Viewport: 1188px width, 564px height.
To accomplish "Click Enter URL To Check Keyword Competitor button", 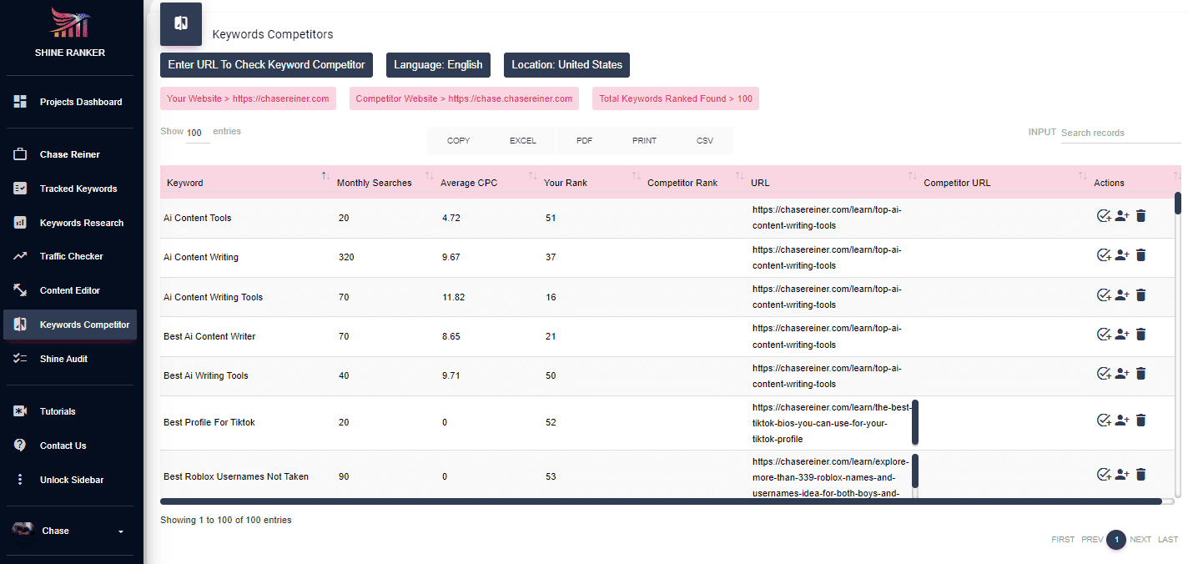I will pyautogui.click(x=266, y=65).
